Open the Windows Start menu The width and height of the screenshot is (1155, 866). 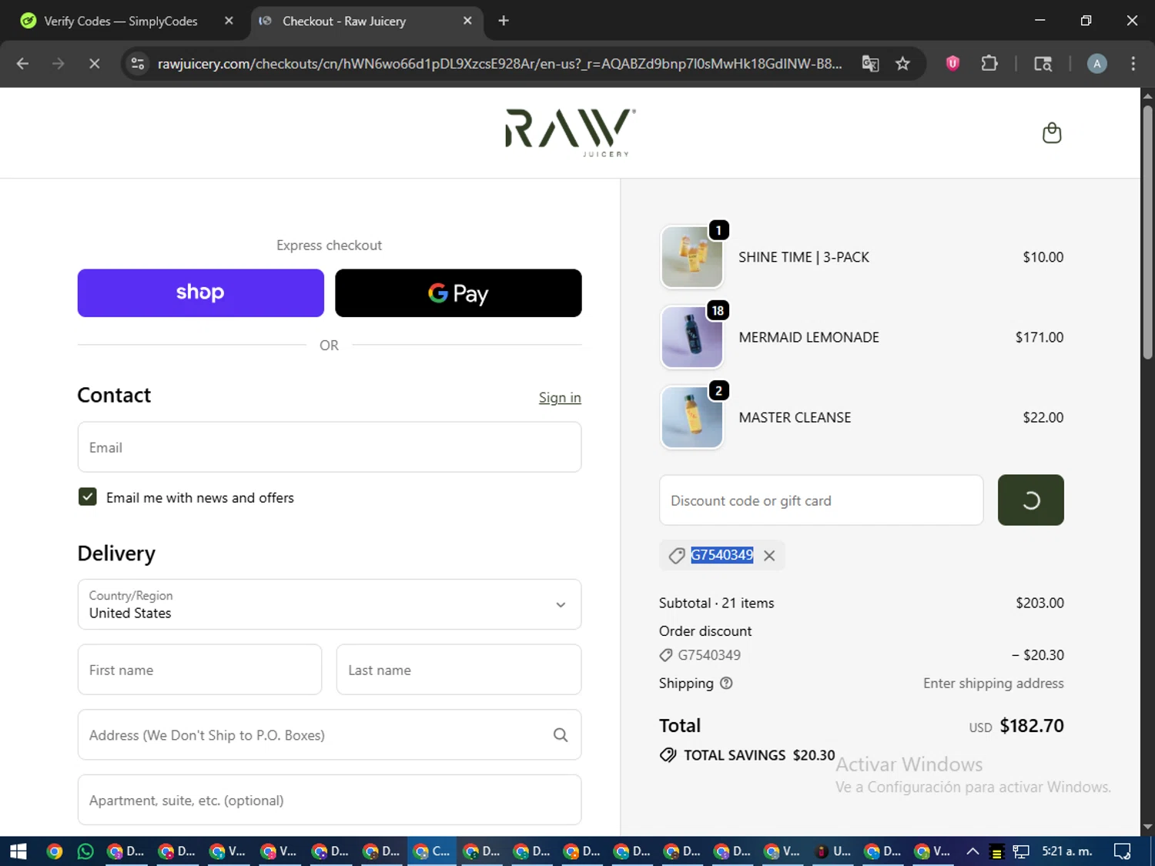[x=18, y=851]
